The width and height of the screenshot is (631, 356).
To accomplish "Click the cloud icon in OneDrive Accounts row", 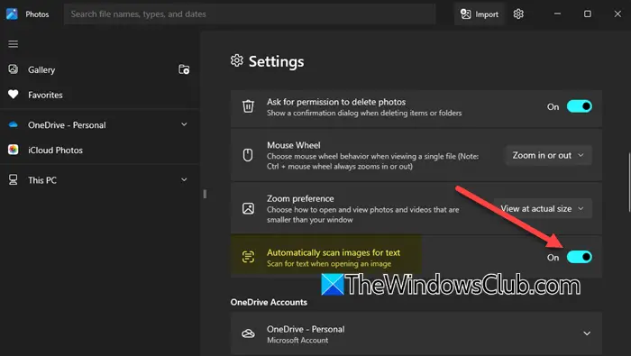I will 248,333.
